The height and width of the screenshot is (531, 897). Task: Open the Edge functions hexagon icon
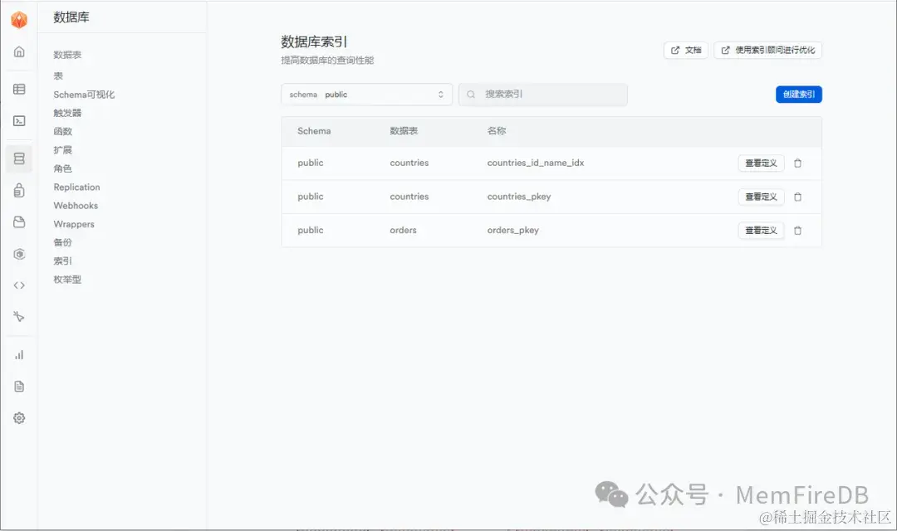(x=19, y=254)
